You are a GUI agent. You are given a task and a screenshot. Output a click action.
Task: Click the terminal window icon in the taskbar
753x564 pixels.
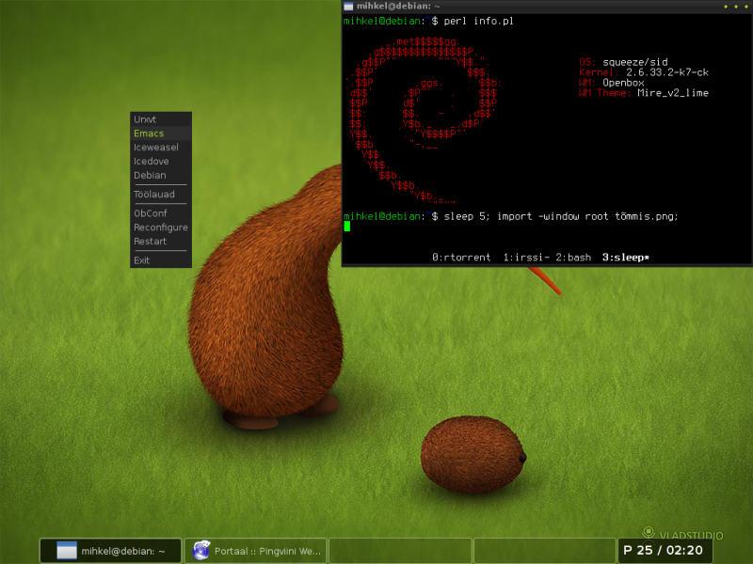67,550
